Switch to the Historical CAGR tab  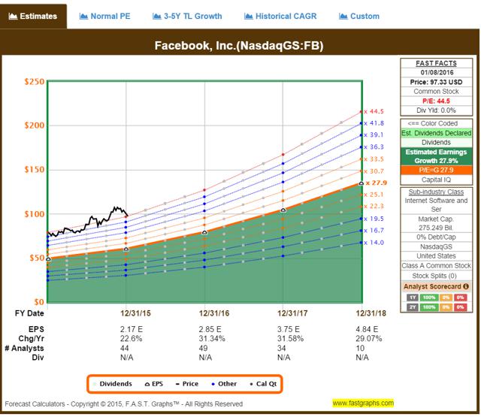[280, 17]
